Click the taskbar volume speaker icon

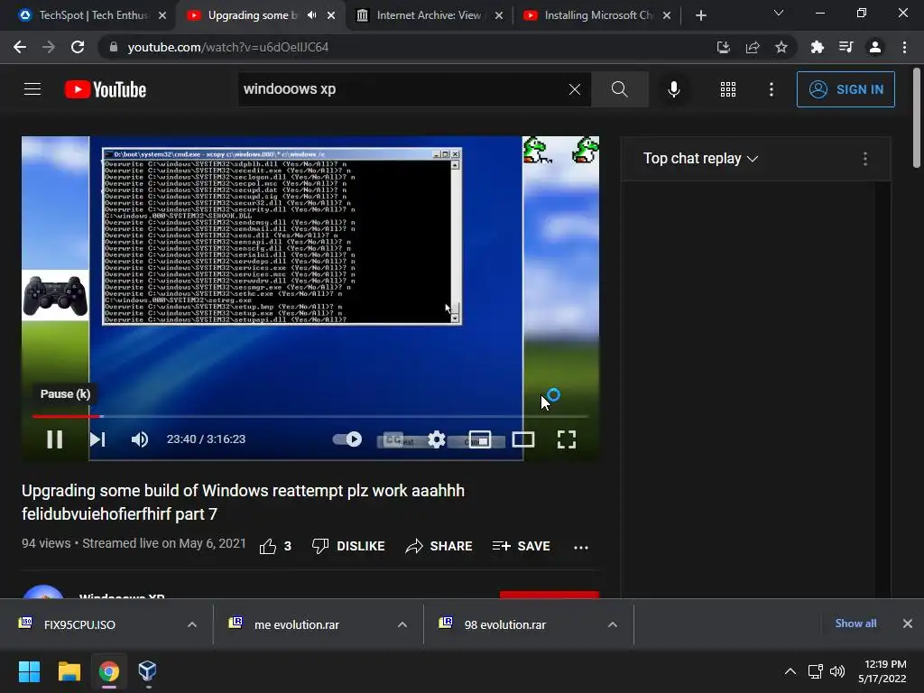[837, 671]
